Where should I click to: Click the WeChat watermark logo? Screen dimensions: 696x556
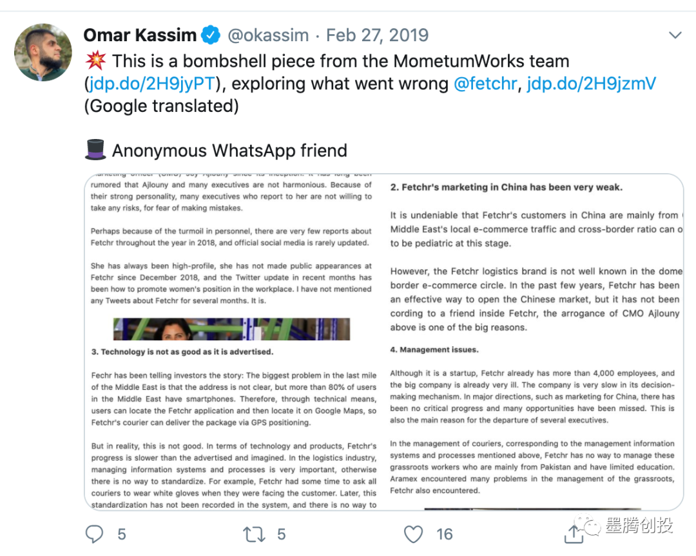[592, 526]
